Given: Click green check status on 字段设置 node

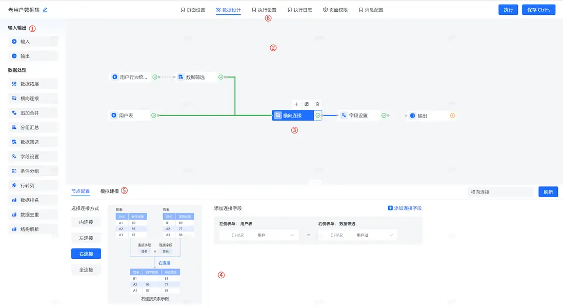Looking at the screenshot, I should (x=384, y=115).
